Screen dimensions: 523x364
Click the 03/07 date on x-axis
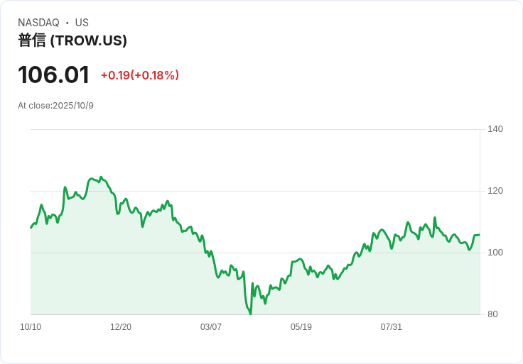[211, 327]
